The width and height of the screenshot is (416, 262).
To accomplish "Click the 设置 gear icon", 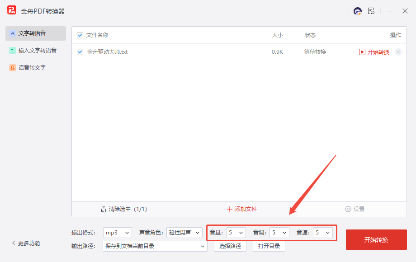I will point(348,209).
